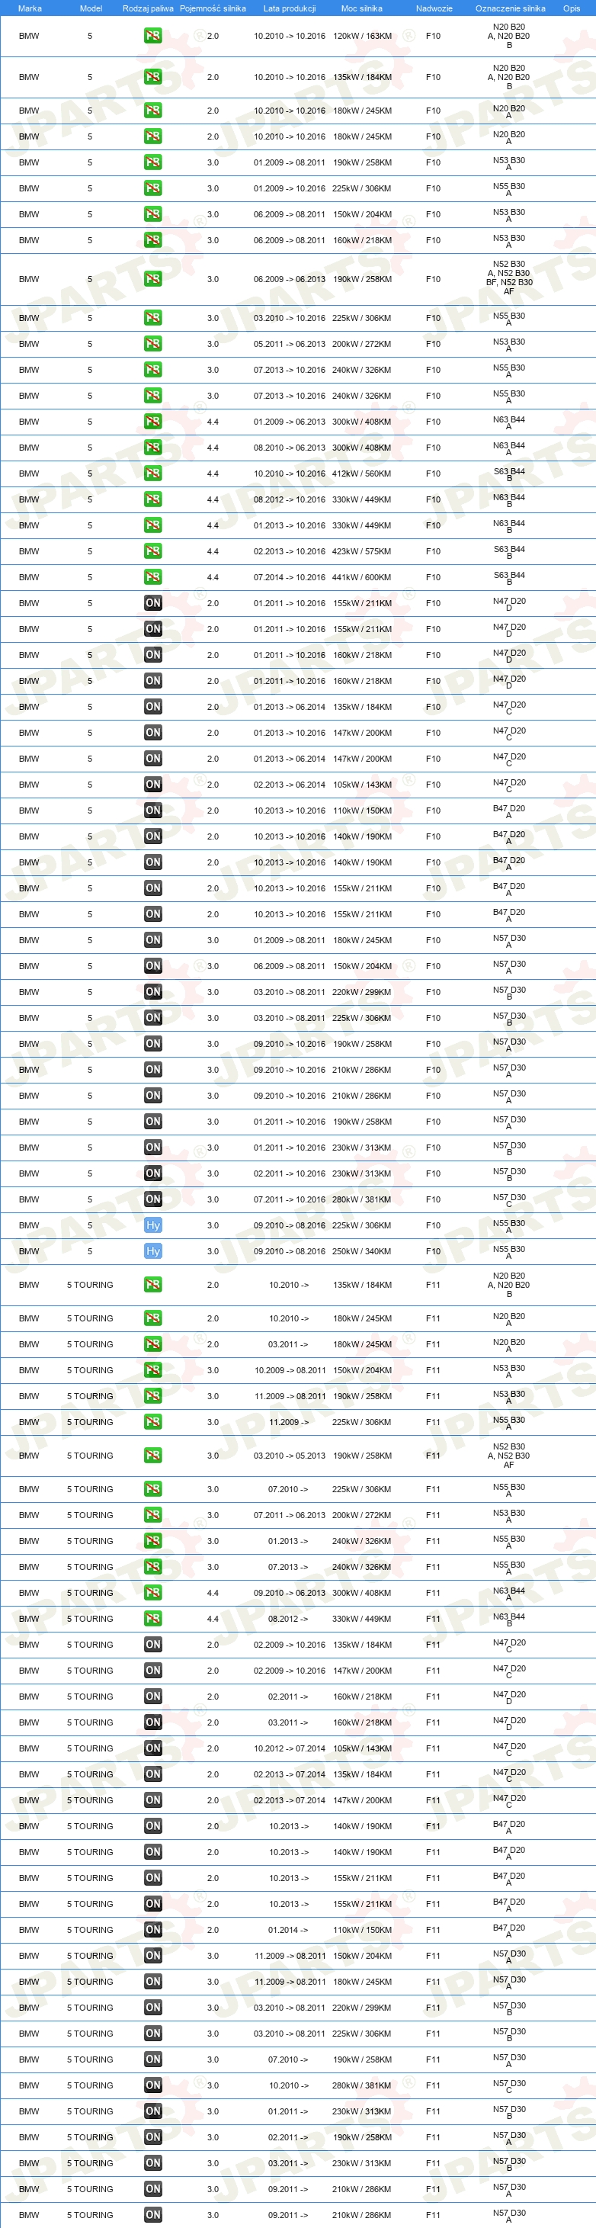Select the 'Pojemność silnika' column header
596x2228 pixels.
(213, 8)
